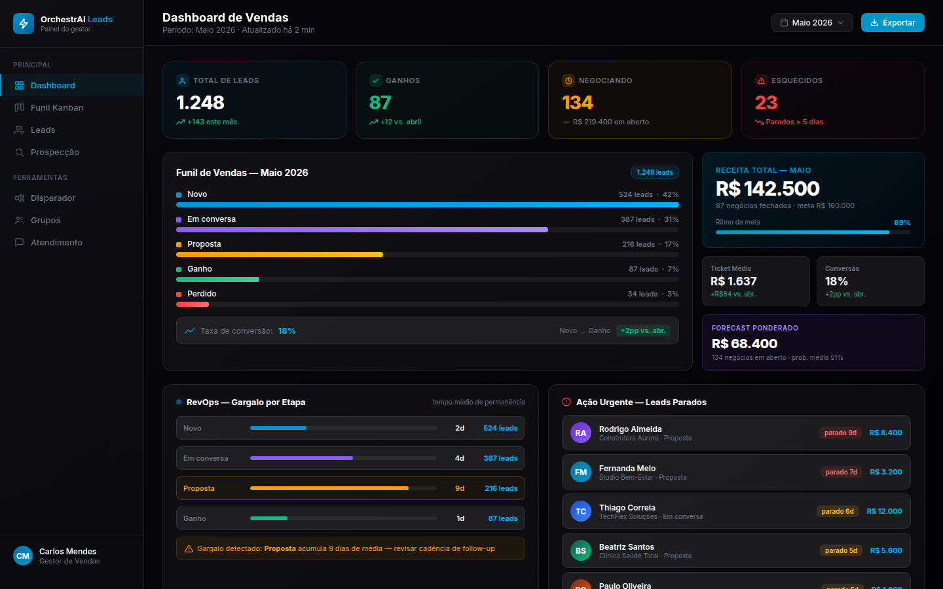Click the 387 leads link in Em conversa row
Viewport: 943px width, 589px height.
(x=500, y=459)
